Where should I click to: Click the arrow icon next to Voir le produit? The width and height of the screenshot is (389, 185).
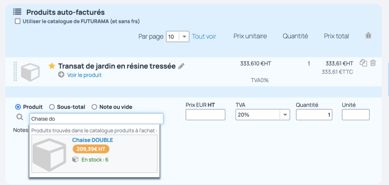(61, 75)
